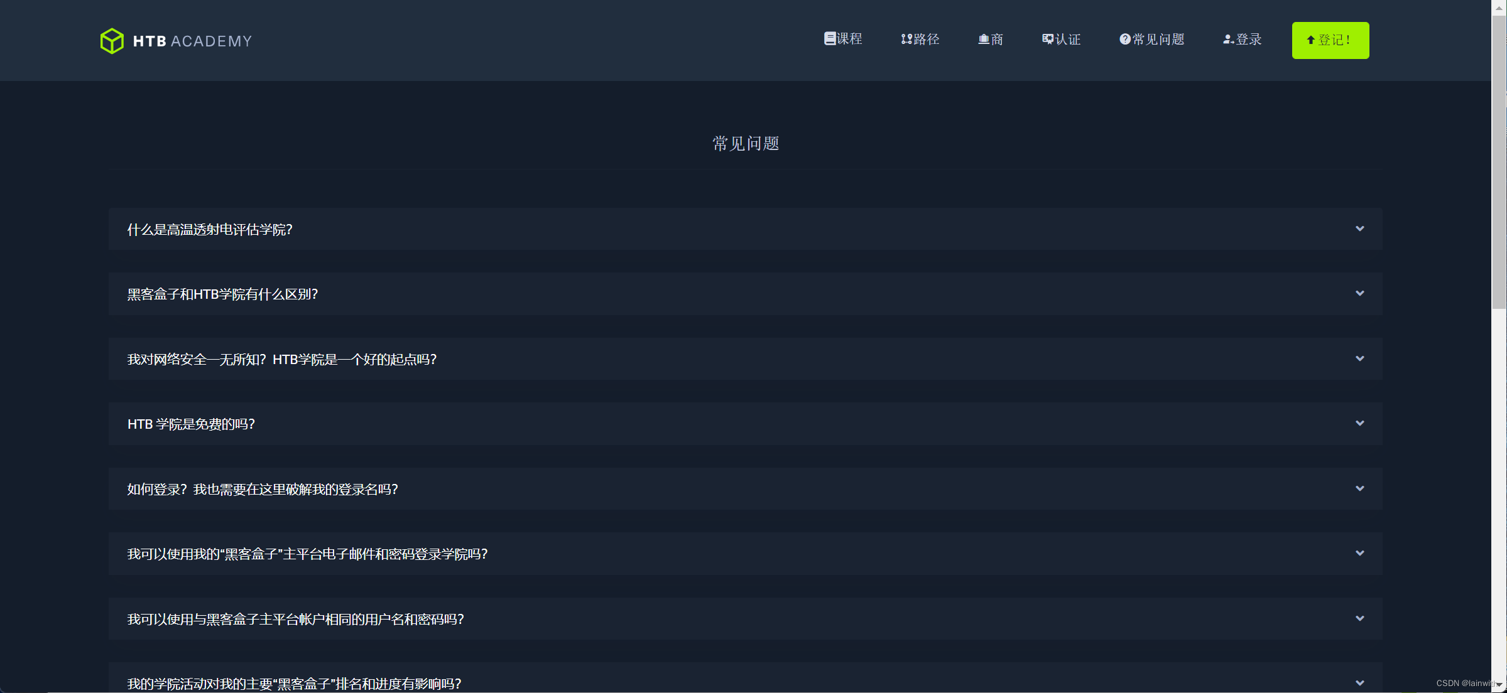Click the user icon beside 登录
Screen dimensions: 1507x693
coord(1229,40)
